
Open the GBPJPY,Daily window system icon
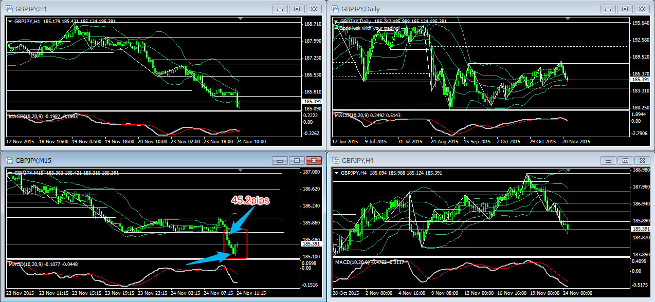pos(335,8)
